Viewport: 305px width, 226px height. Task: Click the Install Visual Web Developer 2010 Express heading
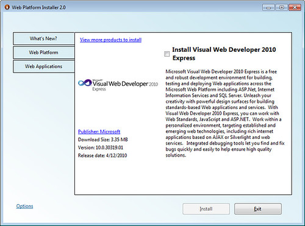pyautogui.click(x=224, y=54)
